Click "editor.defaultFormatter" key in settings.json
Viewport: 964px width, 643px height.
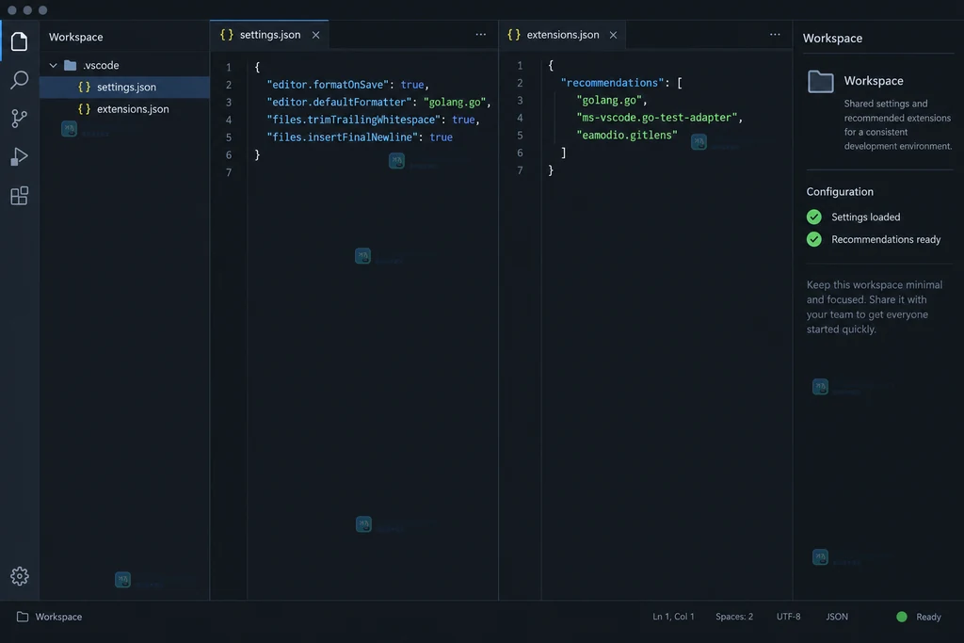[339, 102]
